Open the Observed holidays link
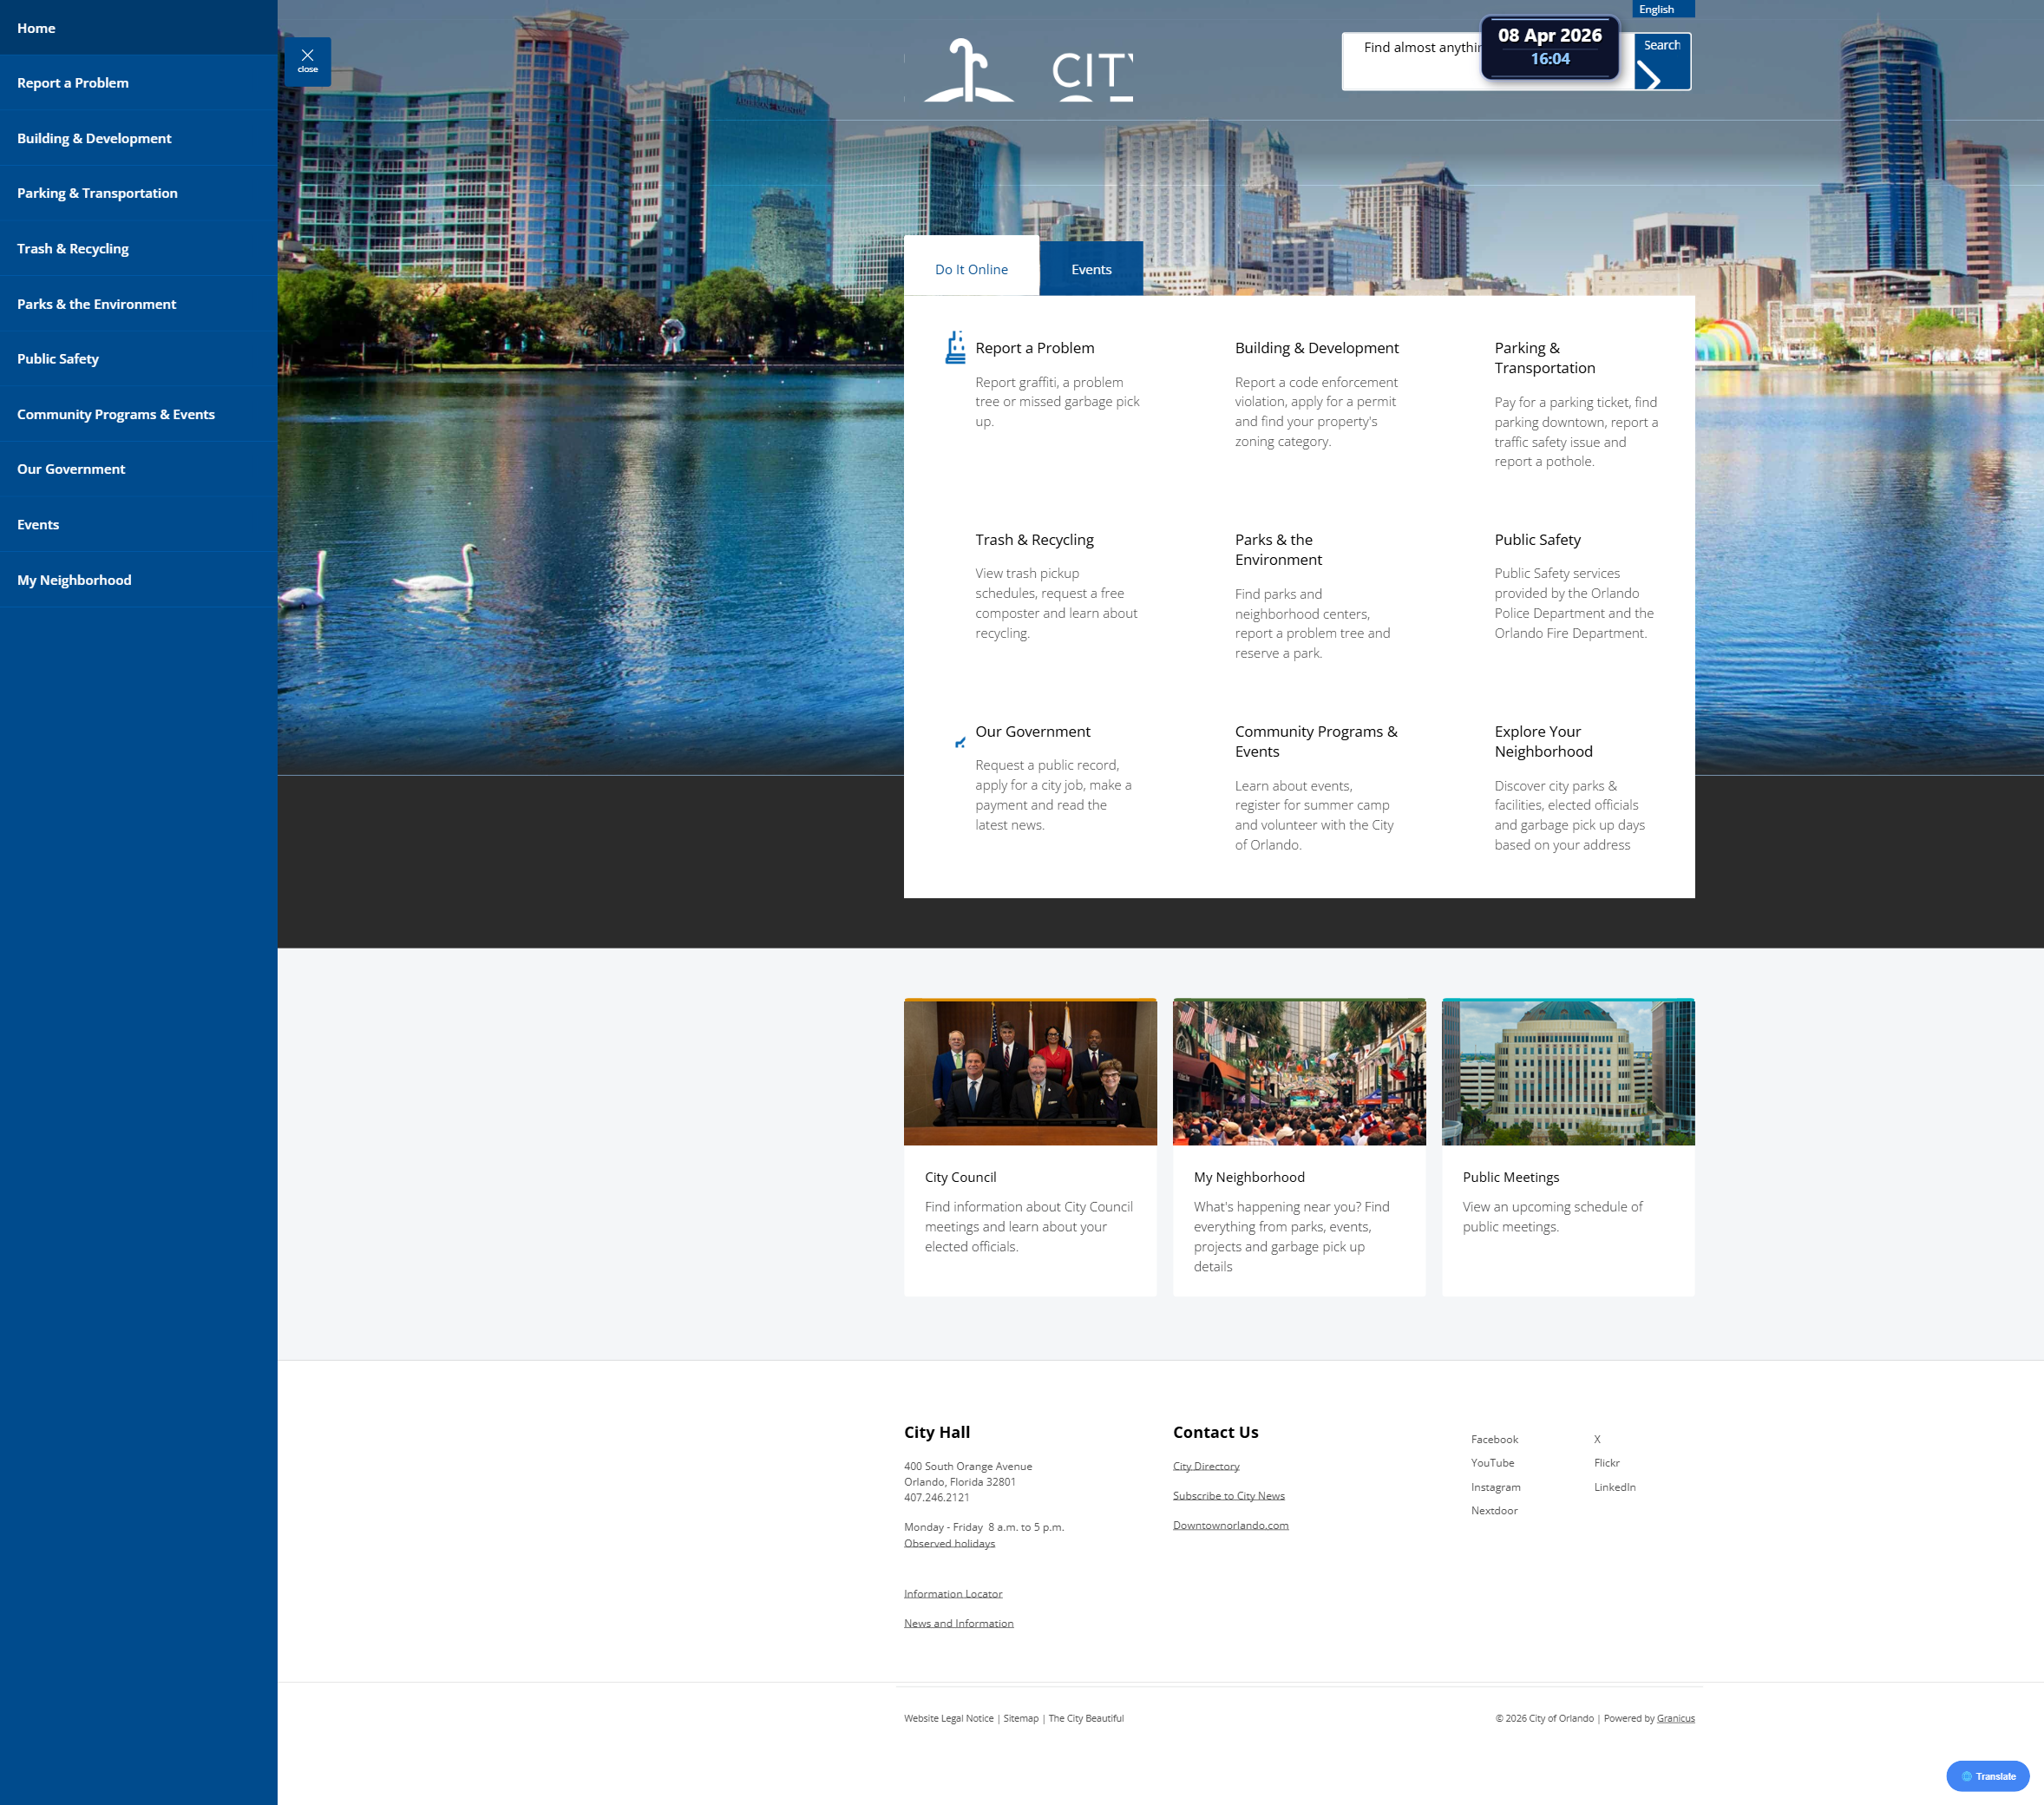The width and height of the screenshot is (2044, 1805). coord(948,1543)
